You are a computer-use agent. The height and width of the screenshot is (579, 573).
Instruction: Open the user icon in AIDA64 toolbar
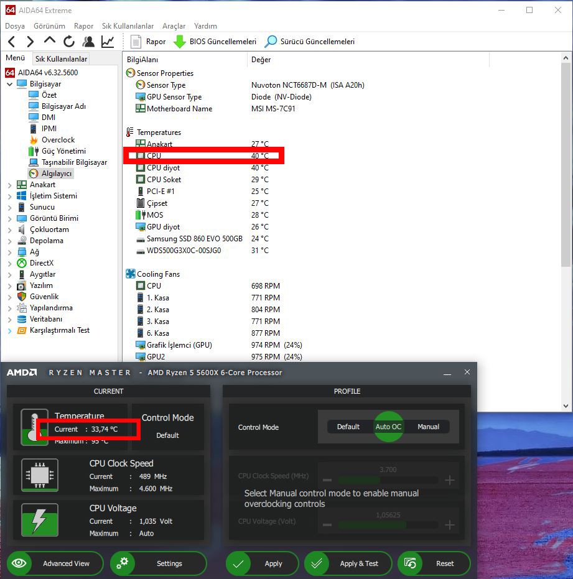click(88, 42)
